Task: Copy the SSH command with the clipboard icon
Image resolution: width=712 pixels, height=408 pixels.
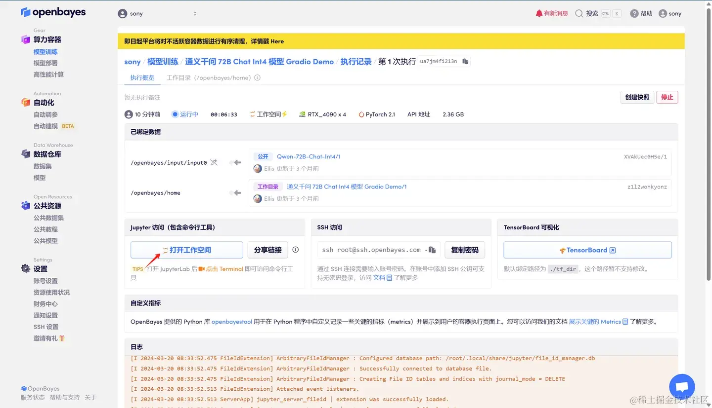Action: coord(432,250)
